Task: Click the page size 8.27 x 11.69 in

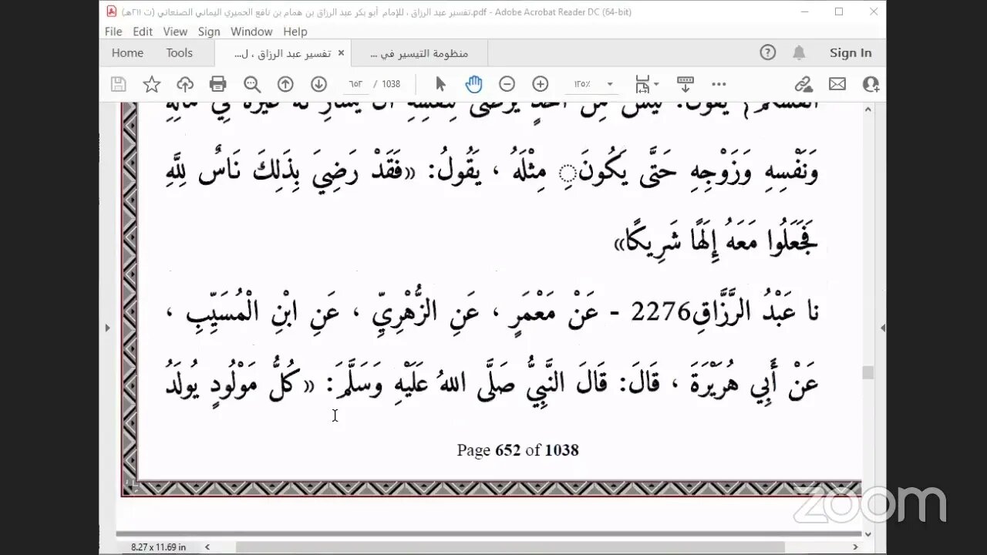Action: tap(157, 547)
